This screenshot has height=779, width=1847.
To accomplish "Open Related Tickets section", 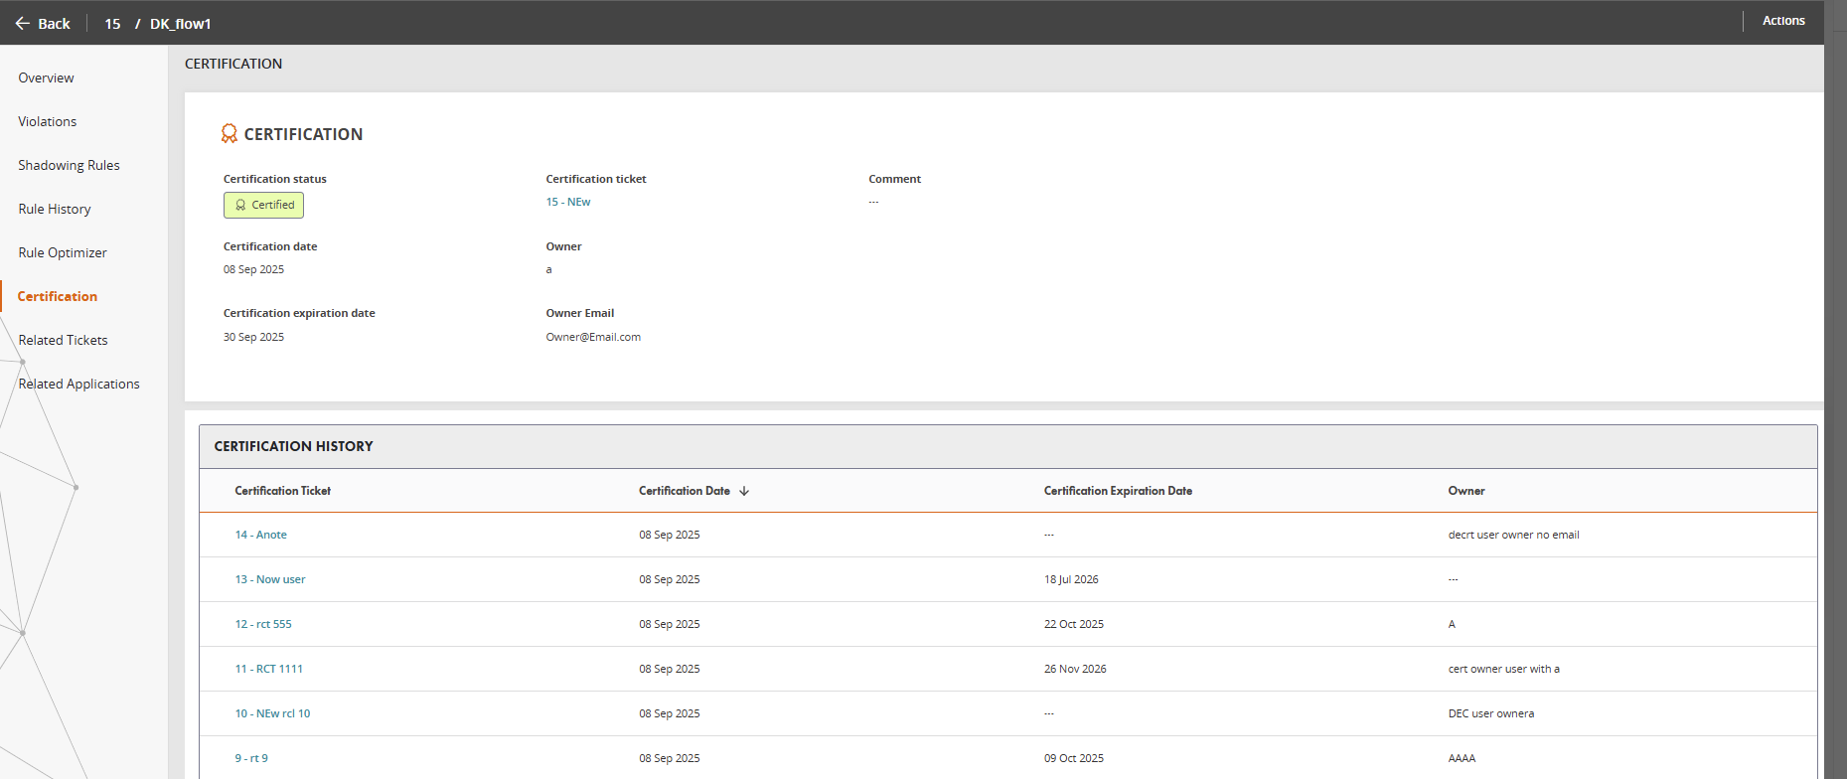I will [63, 340].
